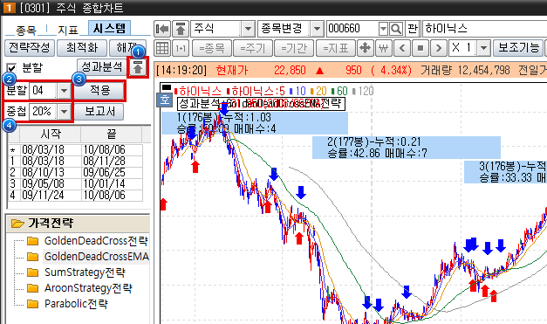The image size is (547, 324).
Task: Collapse panel with up-arrow icon beside 성과분석
Action: 138,67
